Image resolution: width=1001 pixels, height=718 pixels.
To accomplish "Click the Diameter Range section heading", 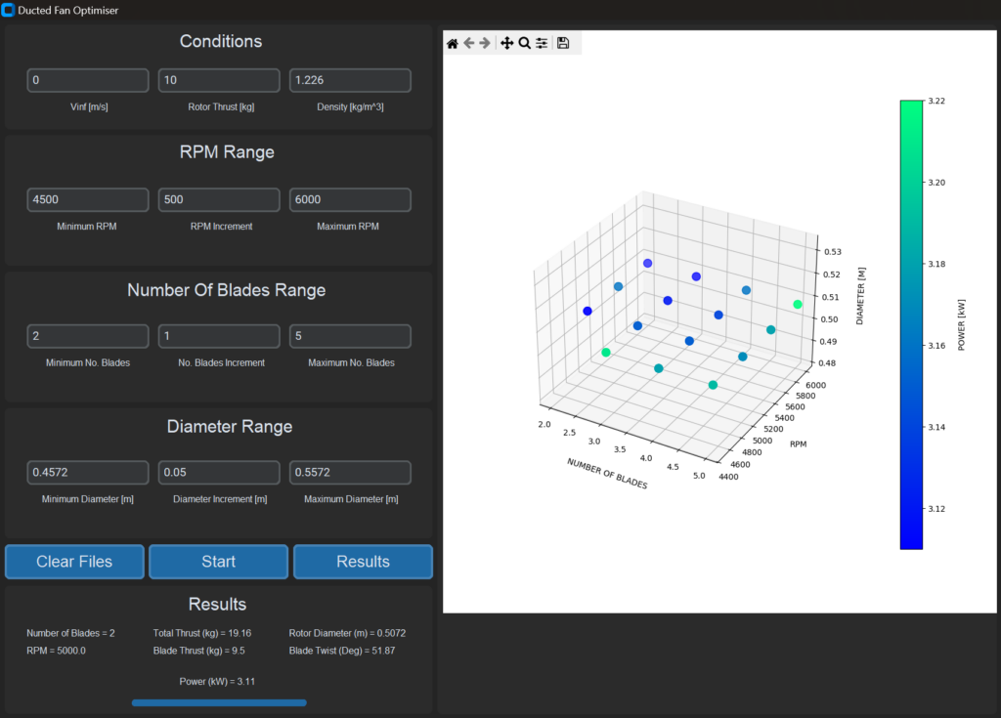I will [230, 426].
